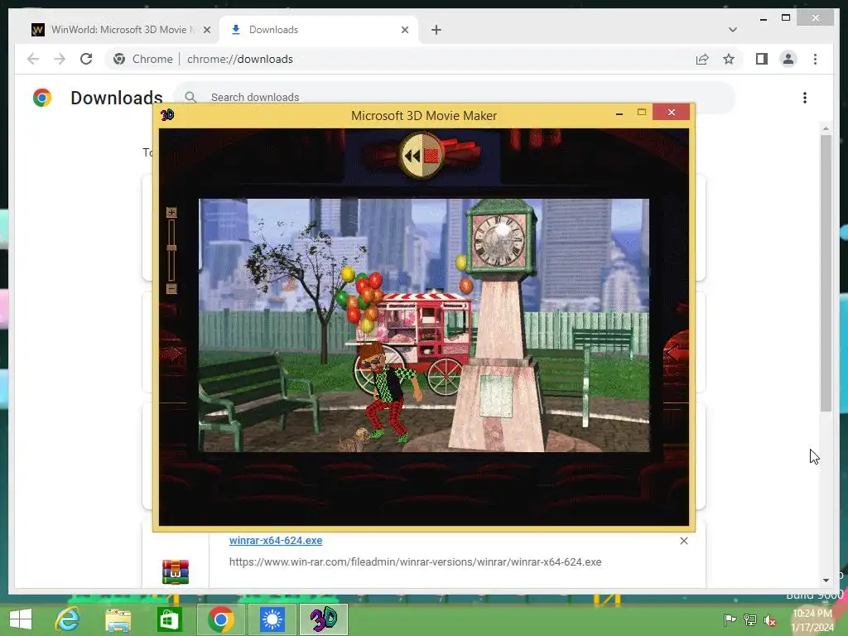Click the rewind playback button in Movie Maker
This screenshot has width=848, height=636.
click(412, 156)
